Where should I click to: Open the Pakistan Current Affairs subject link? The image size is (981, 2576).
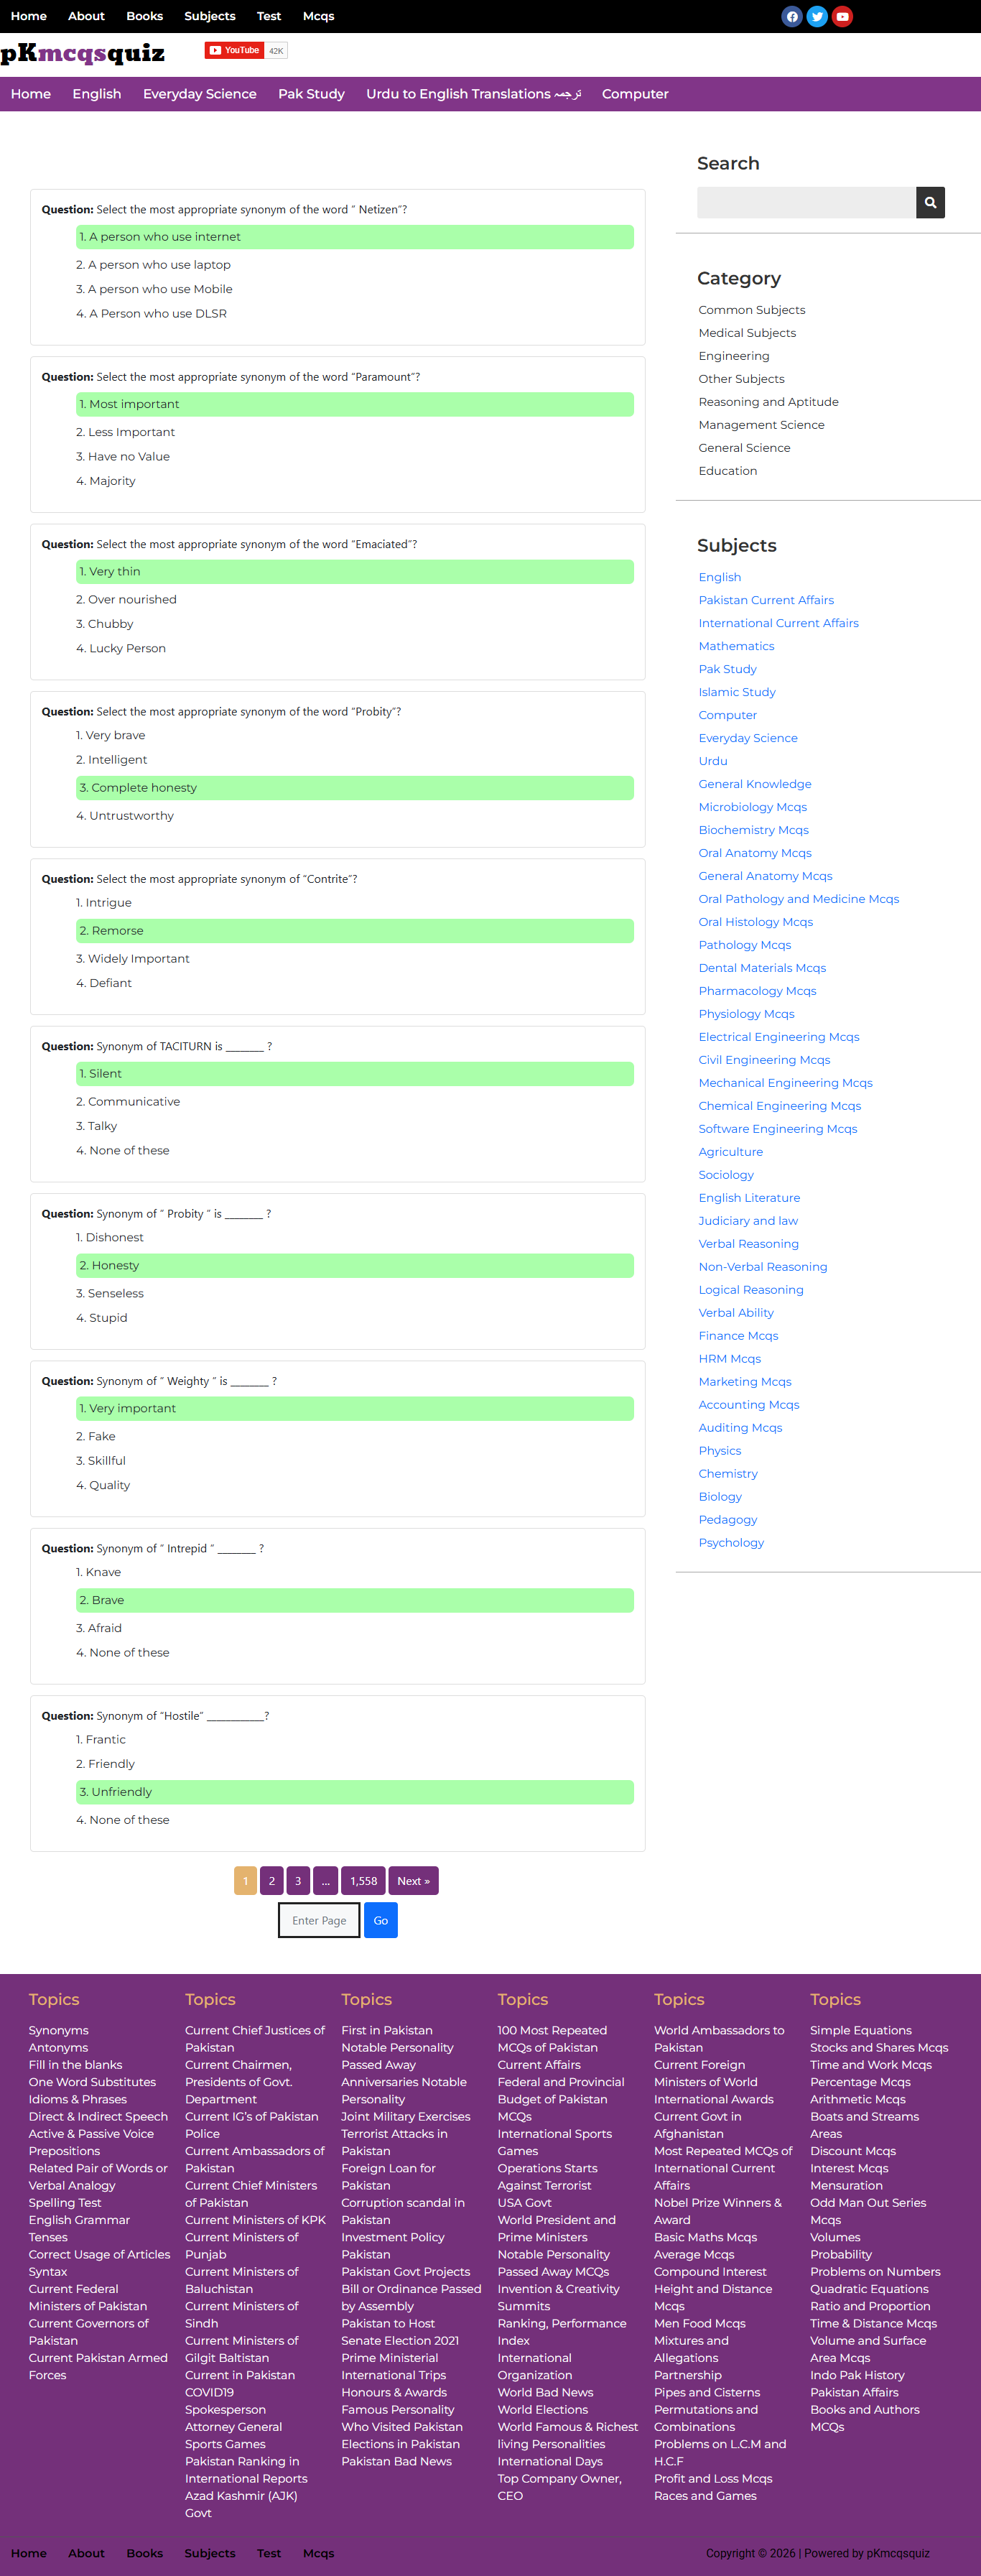point(766,600)
